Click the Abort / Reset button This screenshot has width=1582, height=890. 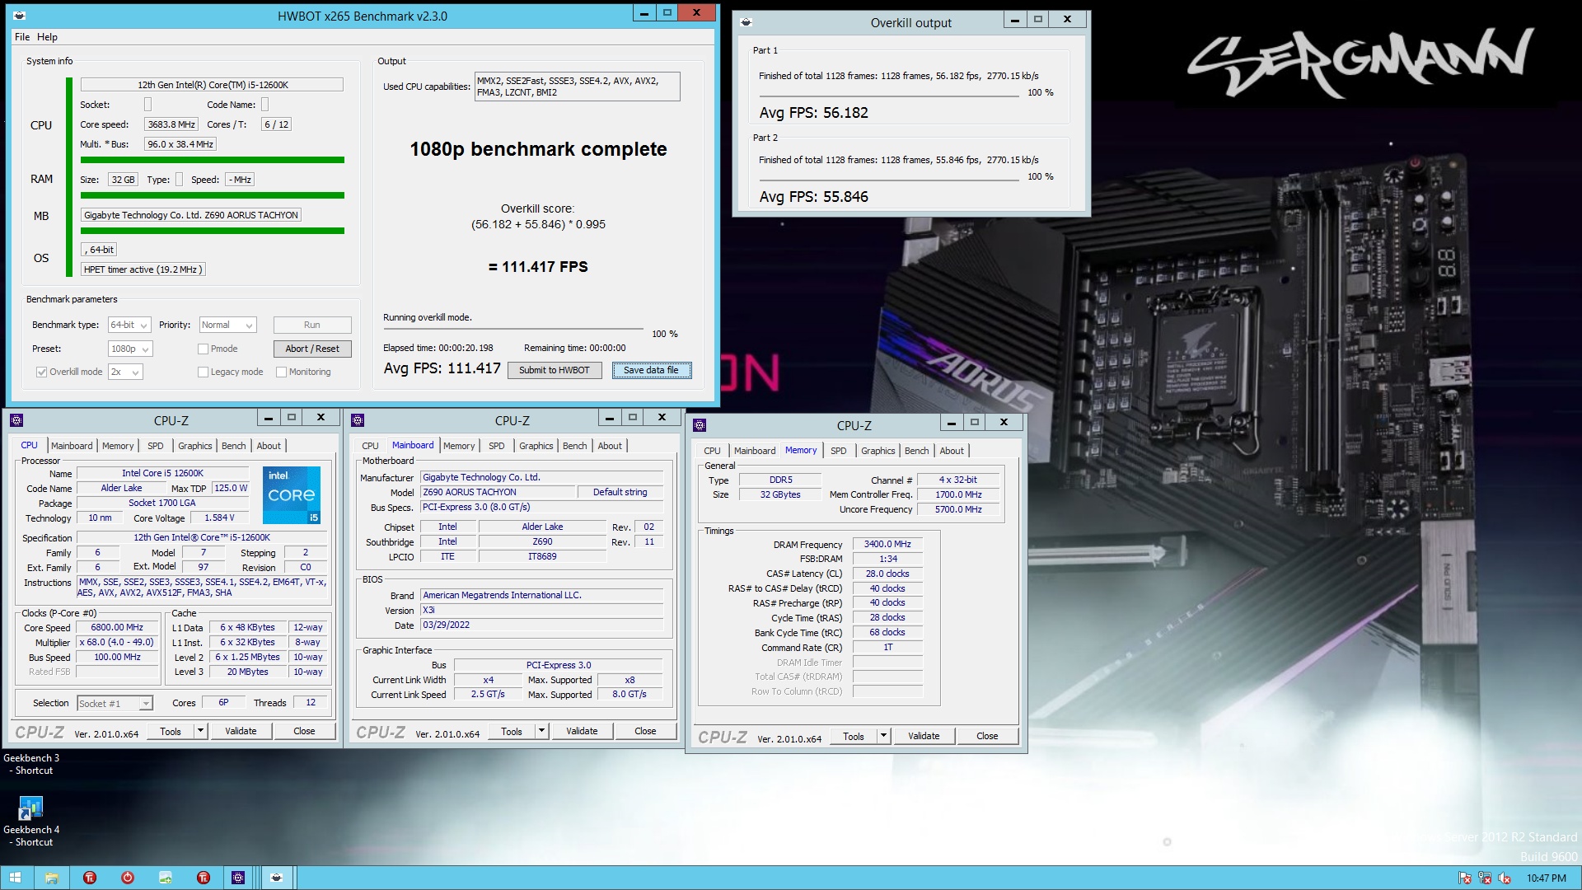(x=312, y=349)
